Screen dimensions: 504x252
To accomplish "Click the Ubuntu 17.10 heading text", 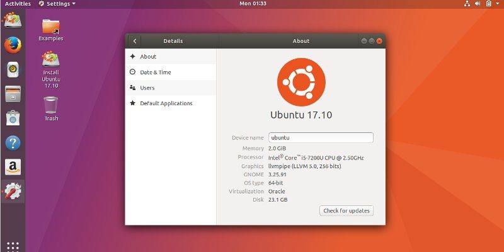I will tap(301, 115).
